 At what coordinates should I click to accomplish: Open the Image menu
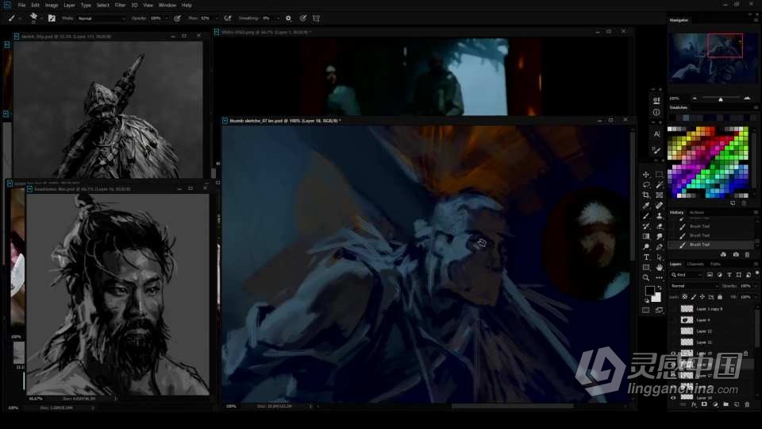52,5
